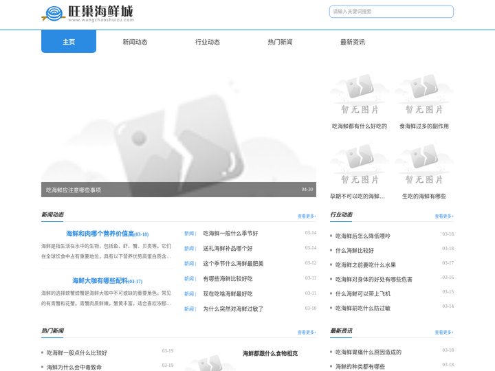Open news item 吃海鲜一般什么季节好
The image size is (495, 371).
coord(230,234)
